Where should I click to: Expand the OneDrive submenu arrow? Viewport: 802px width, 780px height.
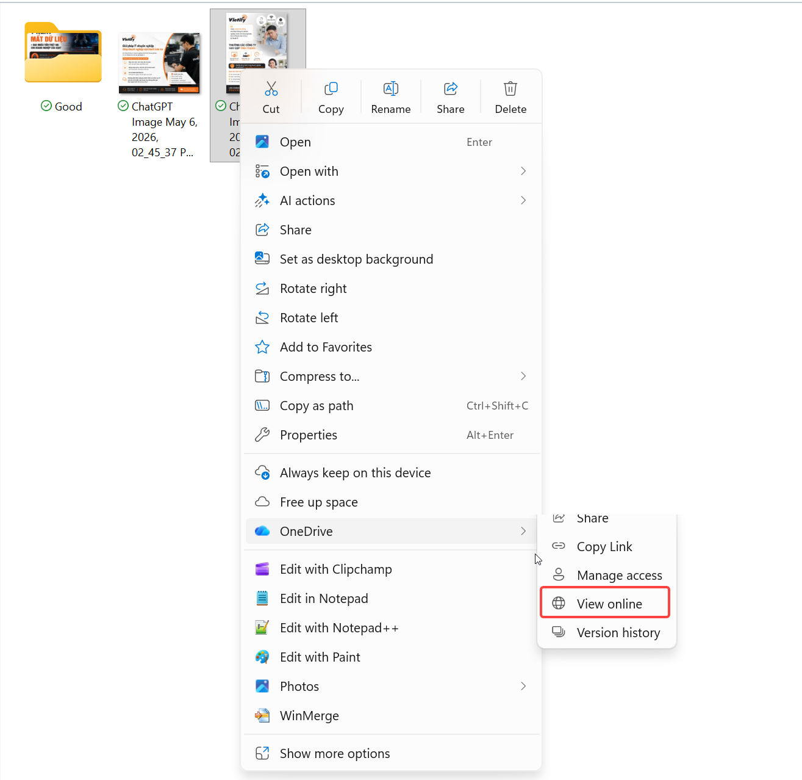[523, 531]
